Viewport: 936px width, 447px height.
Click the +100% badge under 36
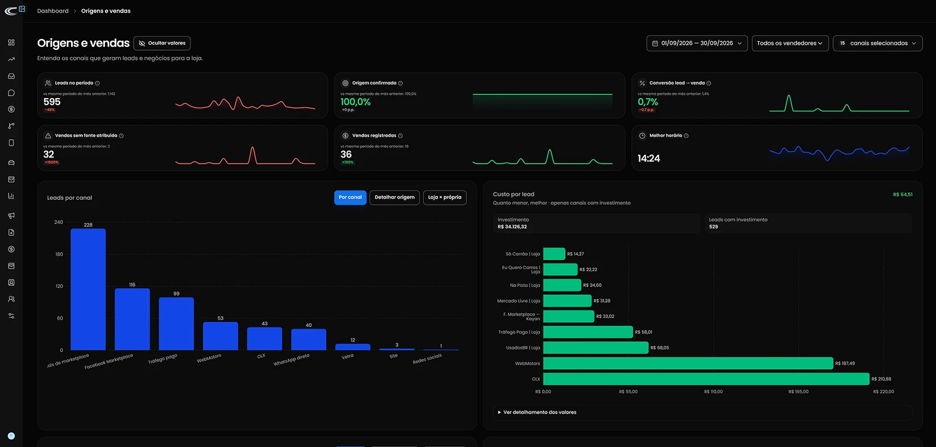coord(348,162)
